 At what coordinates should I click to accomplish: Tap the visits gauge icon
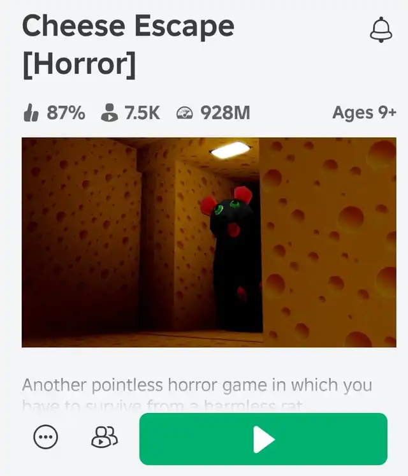coord(184,113)
